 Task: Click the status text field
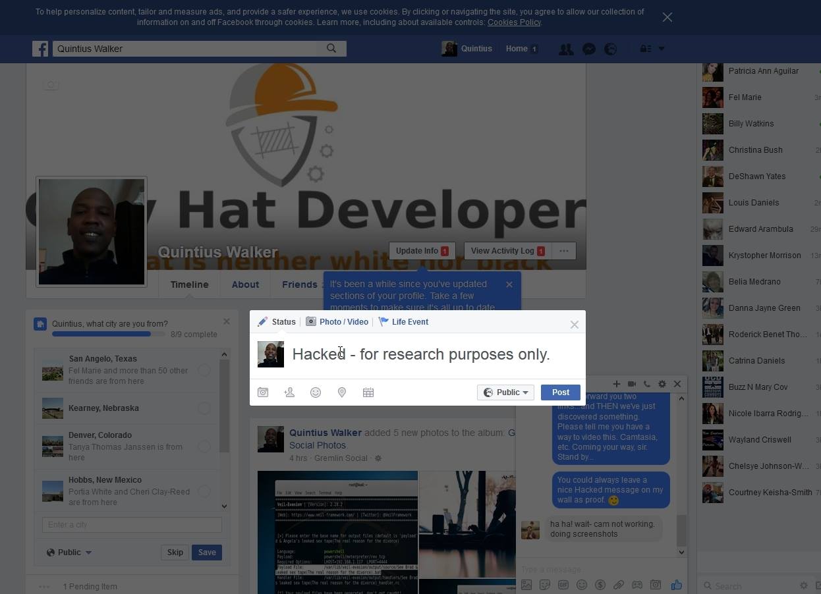pyautogui.click(x=421, y=354)
